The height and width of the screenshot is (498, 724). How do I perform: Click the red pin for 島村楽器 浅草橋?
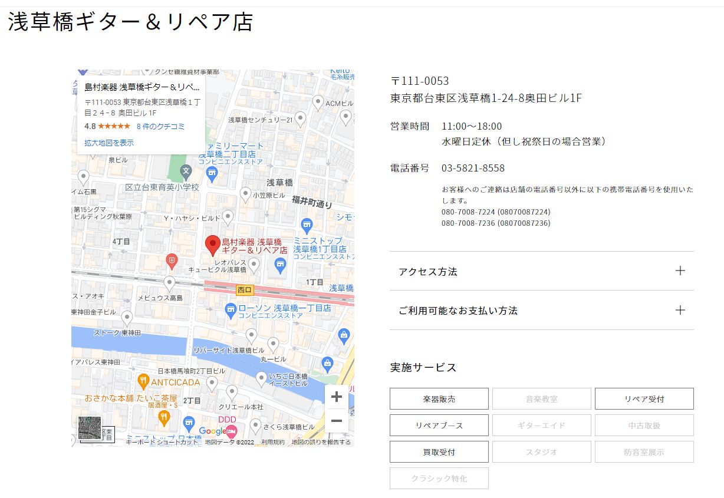point(212,245)
